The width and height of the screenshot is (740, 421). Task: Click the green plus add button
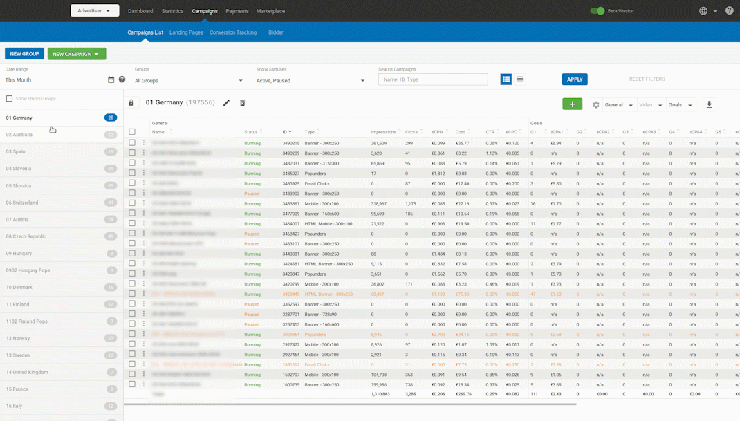[572, 104]
